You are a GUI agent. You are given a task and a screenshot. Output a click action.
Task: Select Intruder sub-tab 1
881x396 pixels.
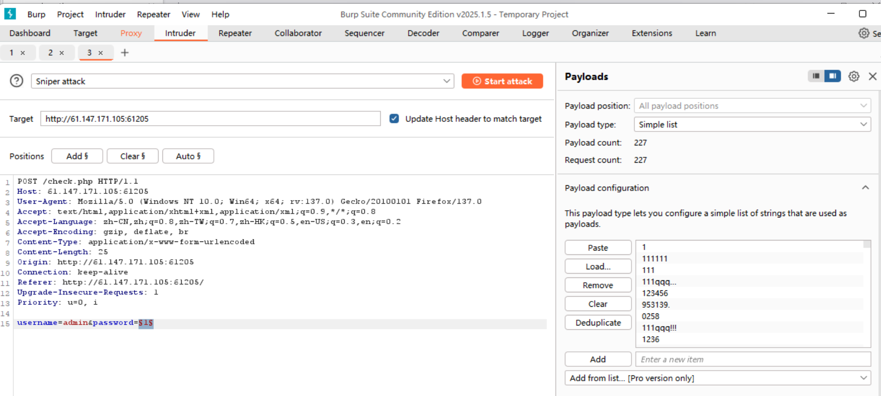coord(12,53)
